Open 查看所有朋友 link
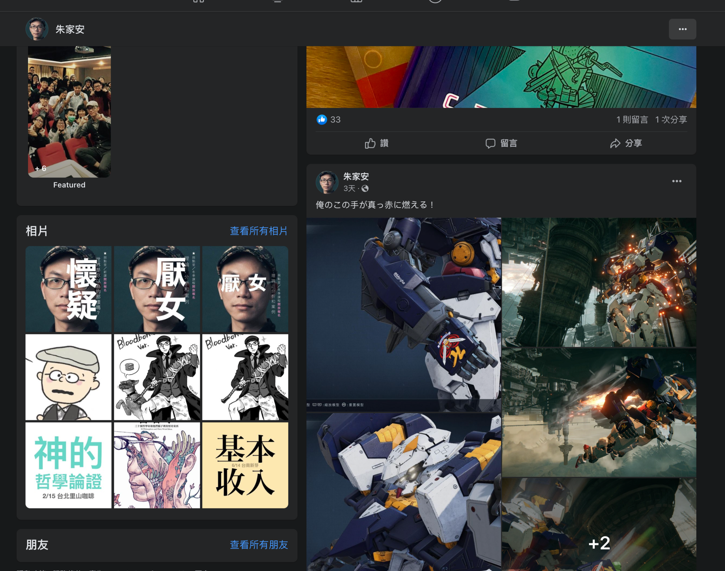 coord(259,545)
